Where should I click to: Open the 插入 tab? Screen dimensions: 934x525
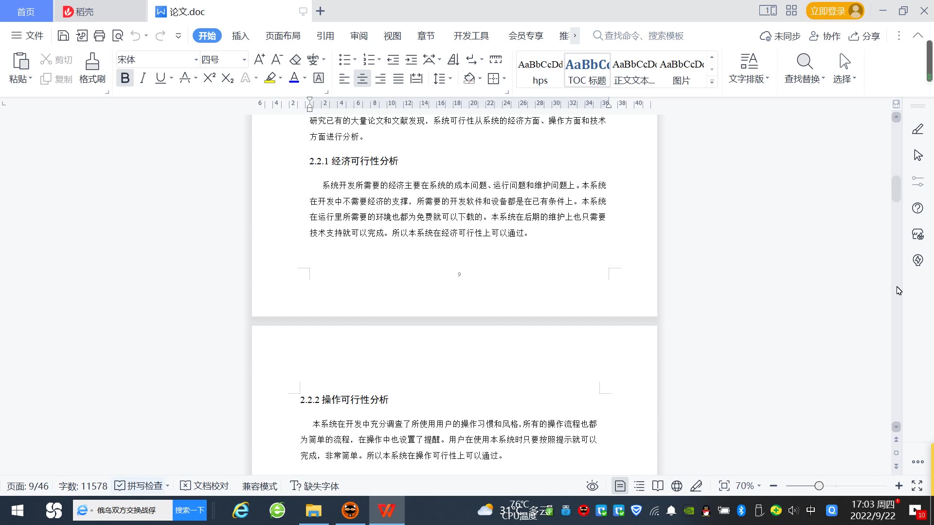click(240, 35)
